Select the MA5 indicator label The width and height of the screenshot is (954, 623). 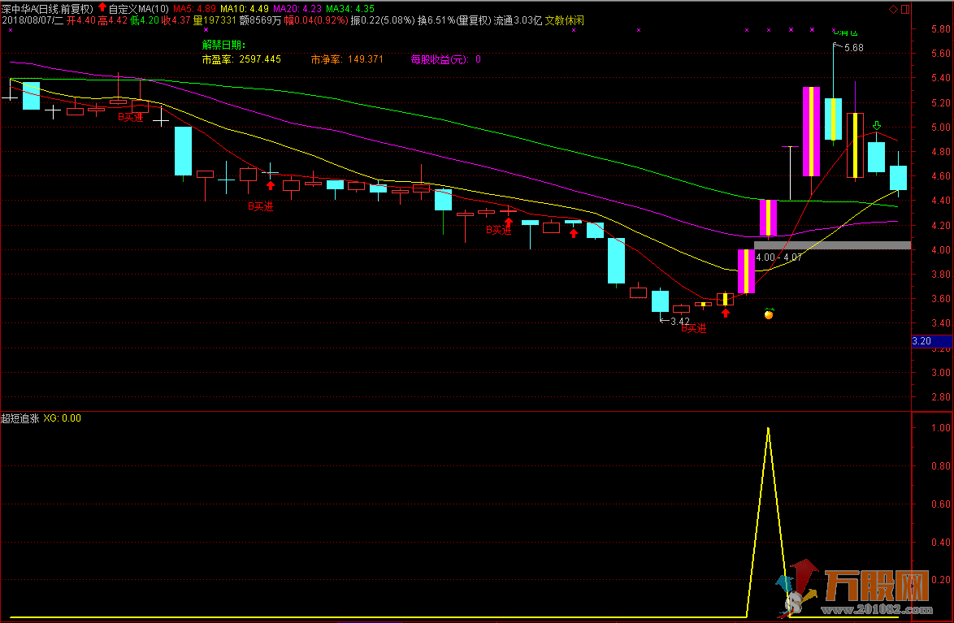point(192,8)
